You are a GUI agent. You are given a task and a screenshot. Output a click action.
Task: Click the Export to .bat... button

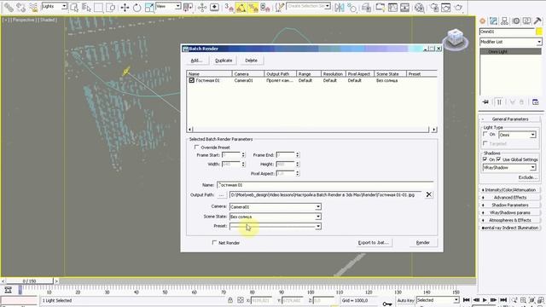374,242
